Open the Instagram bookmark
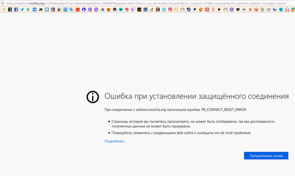This screenshot has width=295, height=176. [x=170, y=9]
